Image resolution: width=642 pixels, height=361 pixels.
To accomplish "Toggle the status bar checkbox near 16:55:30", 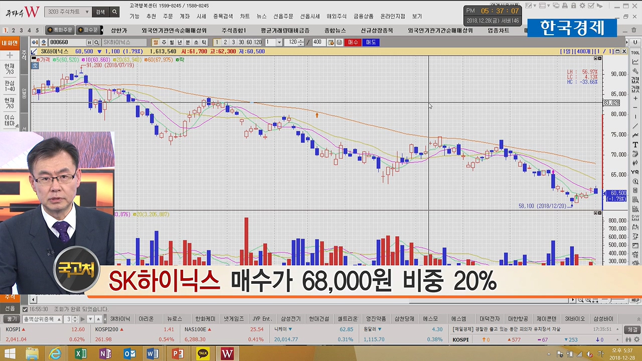I will [x=25, y=309].
